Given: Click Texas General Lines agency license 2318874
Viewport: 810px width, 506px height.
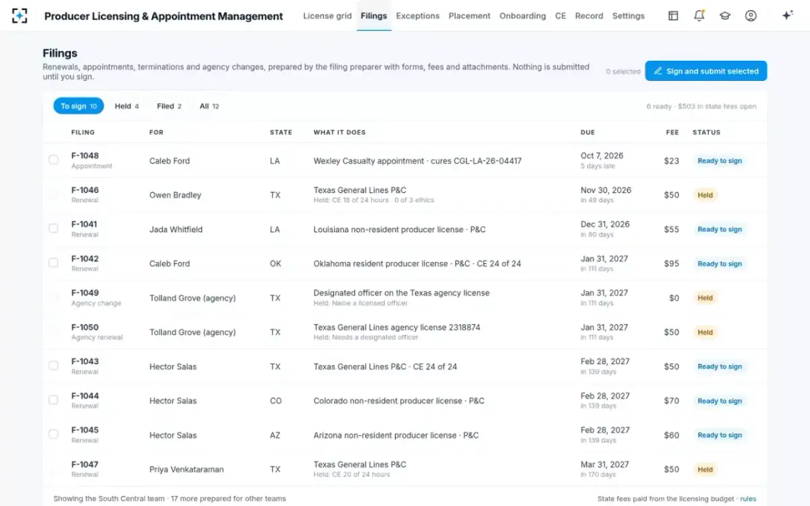Looking at the screenshot, I should pos(397,327).
